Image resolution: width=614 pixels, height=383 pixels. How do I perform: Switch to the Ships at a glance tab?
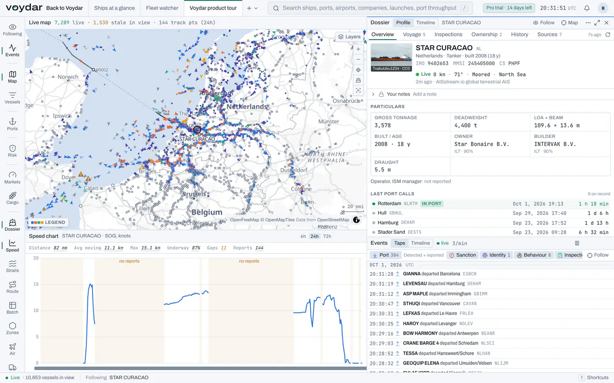pos(114,8)
